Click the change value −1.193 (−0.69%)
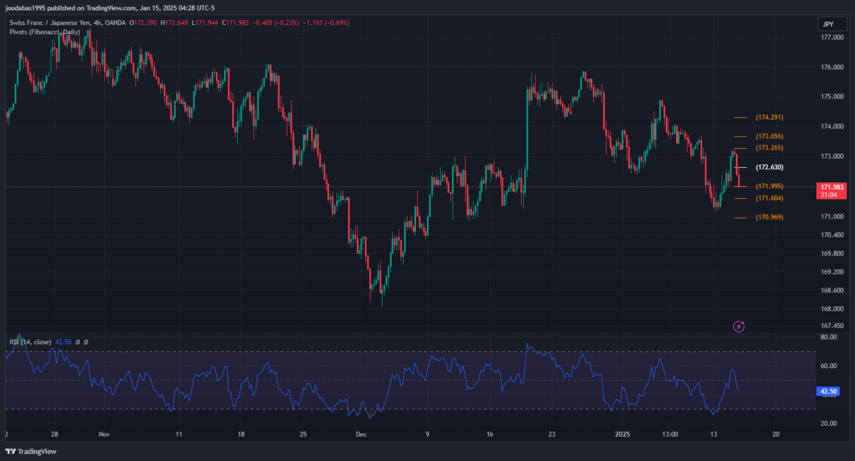The image size is (855, 461). point(326,23)
